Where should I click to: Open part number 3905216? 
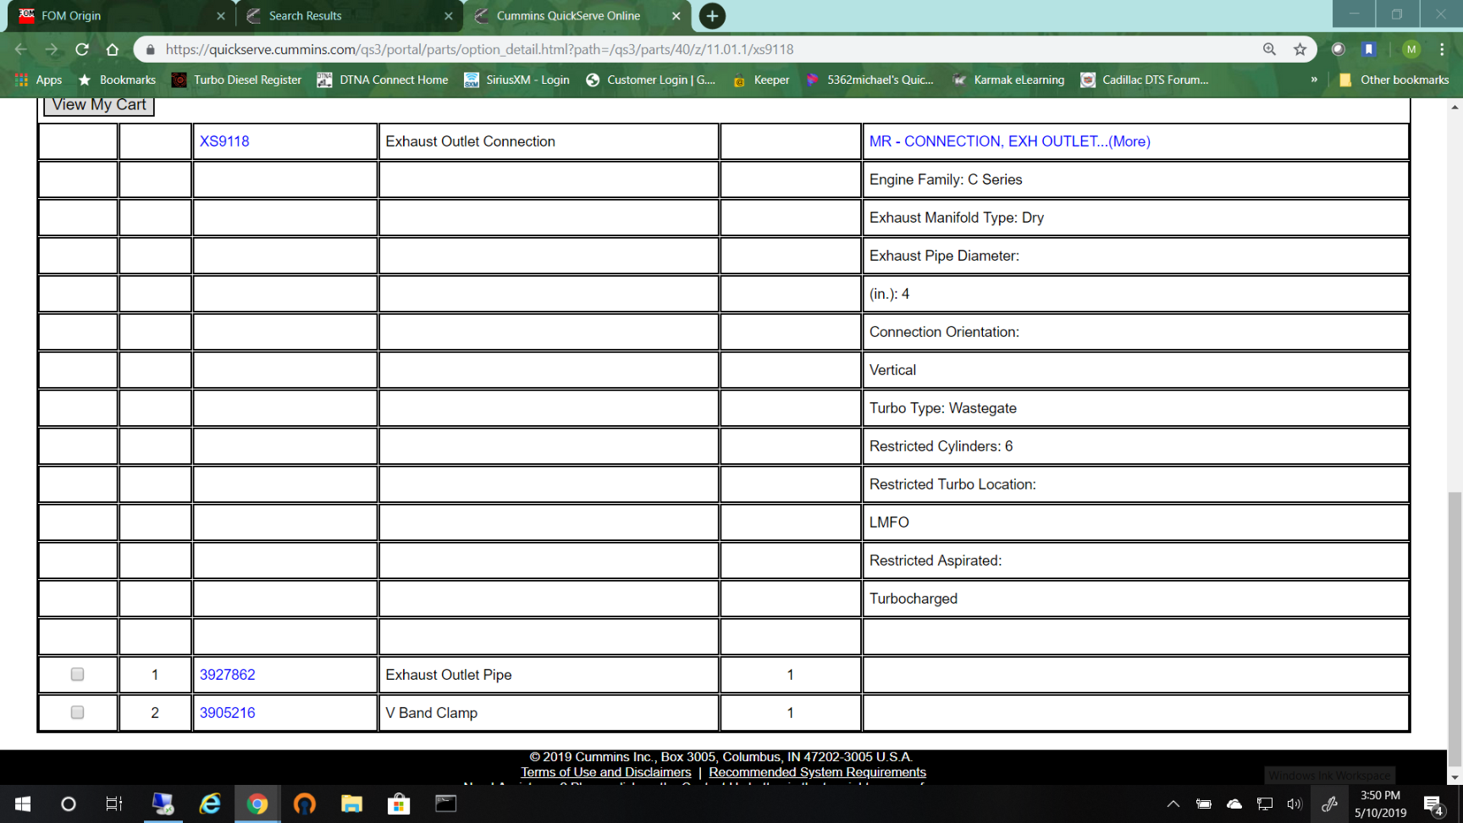point(227,713)
